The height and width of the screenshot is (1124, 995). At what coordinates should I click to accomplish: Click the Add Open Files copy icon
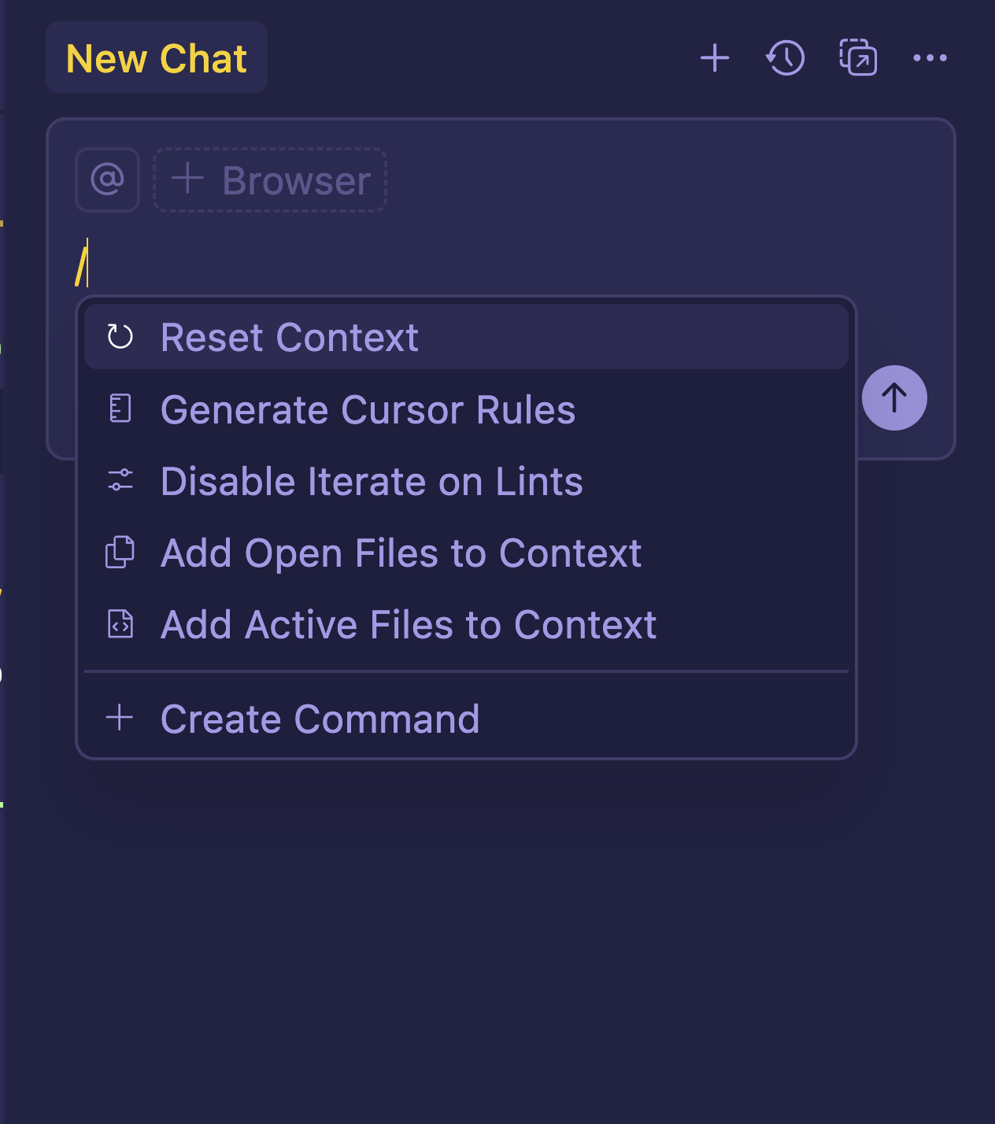click(x=119, y=553)
